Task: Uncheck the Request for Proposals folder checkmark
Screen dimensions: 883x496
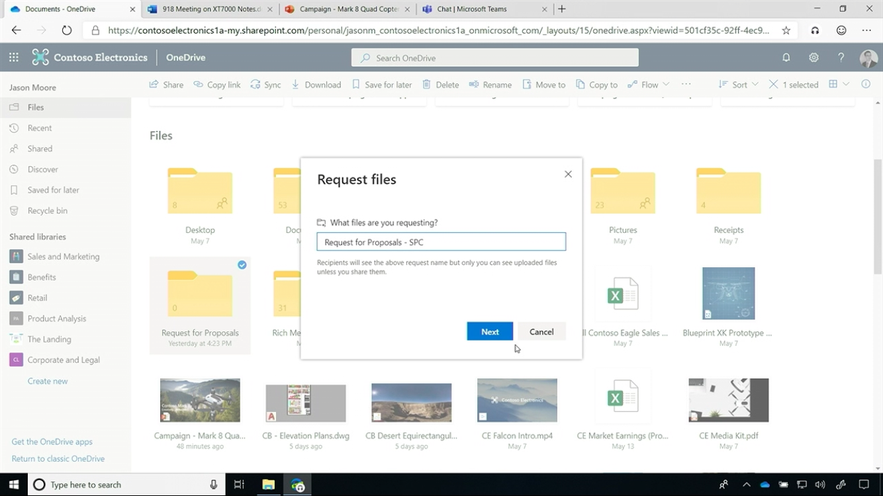Action: [x=242, y=265]
